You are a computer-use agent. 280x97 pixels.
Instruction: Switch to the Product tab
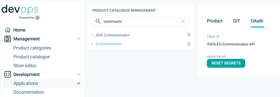(215, 21)
